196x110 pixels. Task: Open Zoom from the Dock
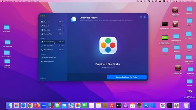(x=44, y=105)
